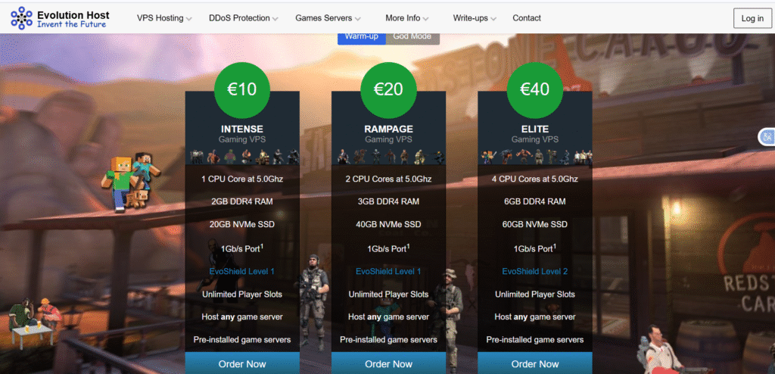
Task: Order the INTENSE Gaming VPS plan
Action: click(x=242, y=363)
